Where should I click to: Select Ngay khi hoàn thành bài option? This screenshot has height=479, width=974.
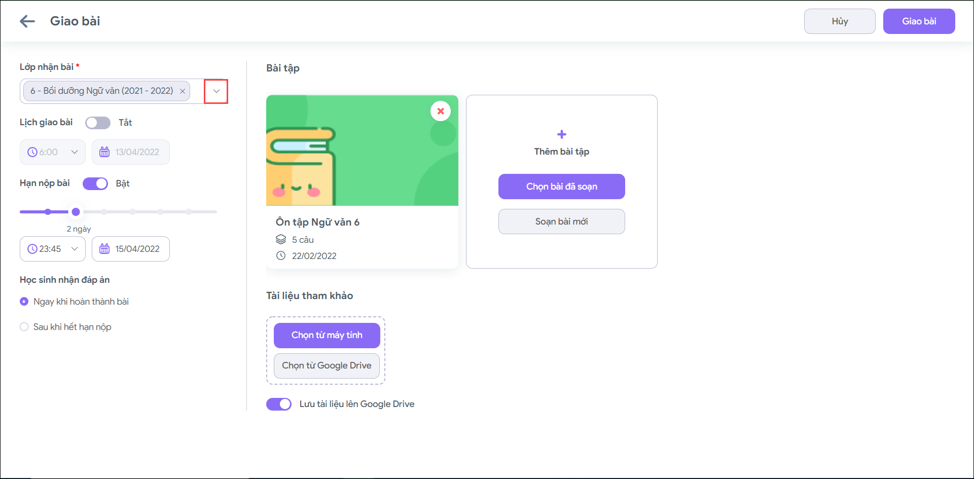[x=24, y=302]
